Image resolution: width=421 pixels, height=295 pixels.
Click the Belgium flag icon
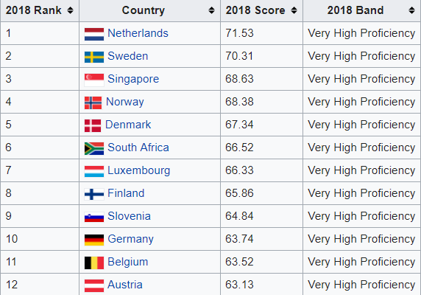coord(94,263)
